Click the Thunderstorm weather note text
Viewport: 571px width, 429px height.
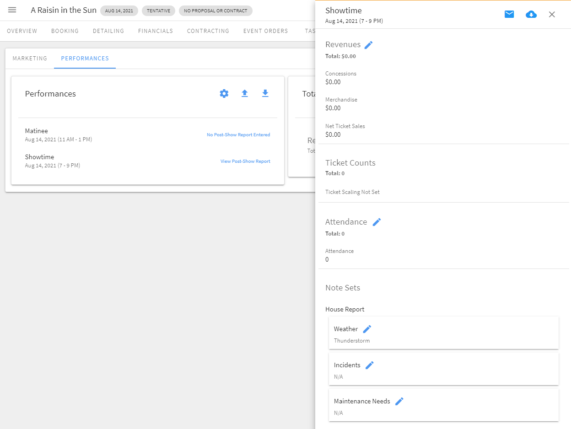(352, 341)
